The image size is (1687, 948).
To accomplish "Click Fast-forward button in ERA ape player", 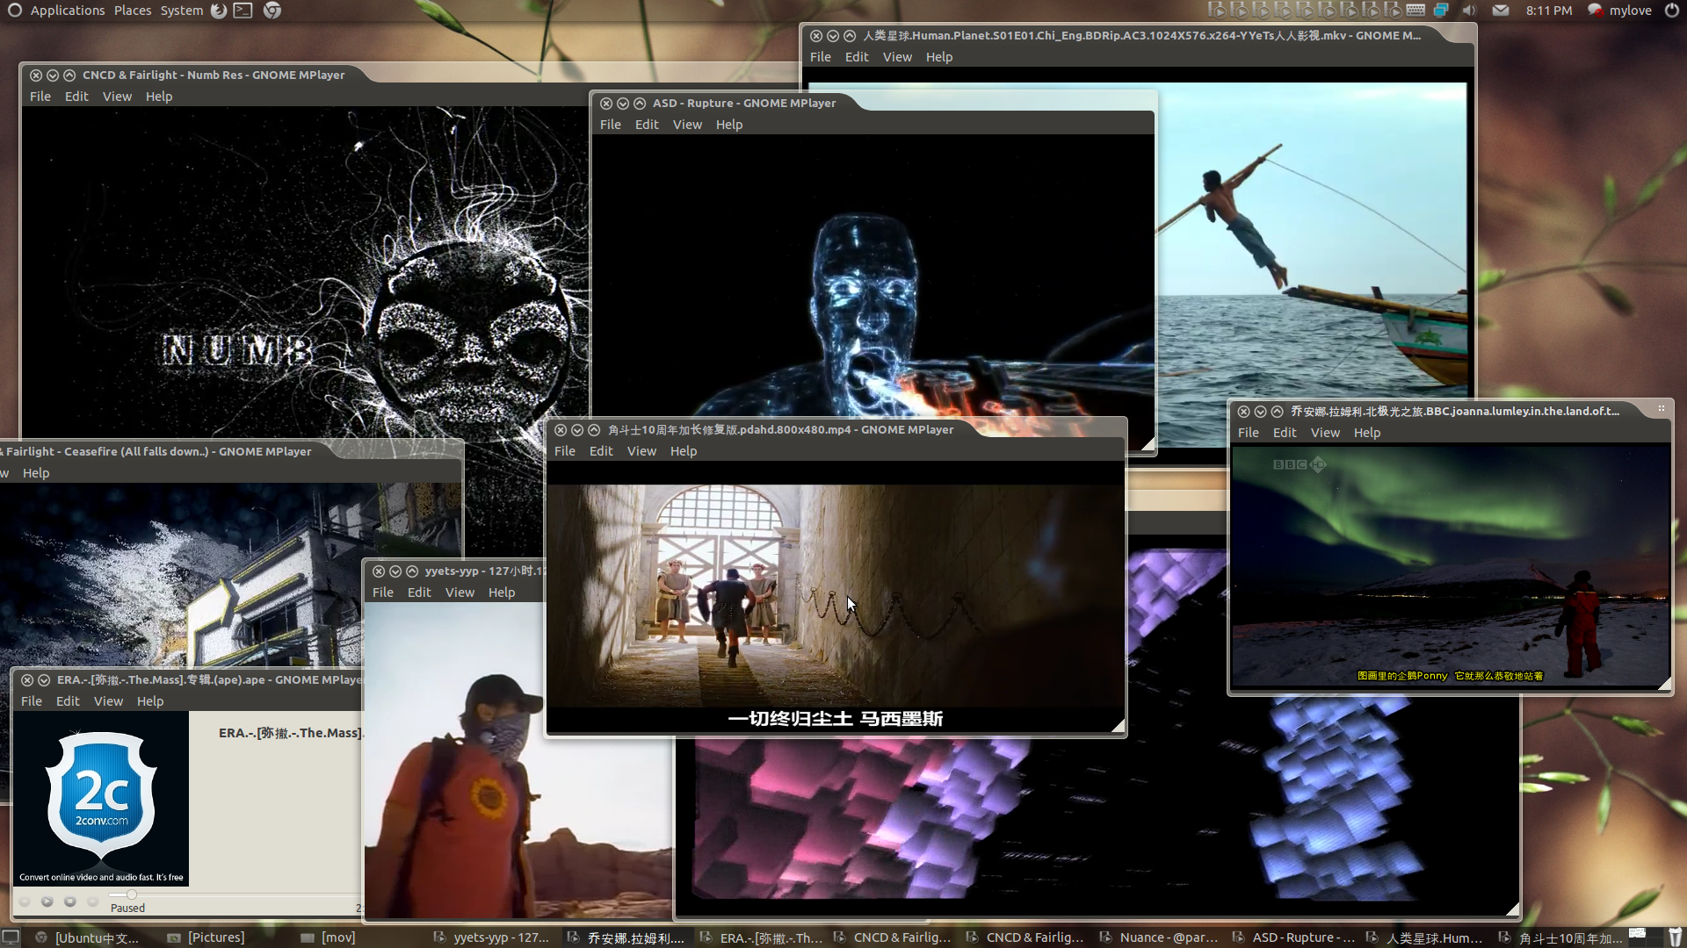I will coord(92,901).
